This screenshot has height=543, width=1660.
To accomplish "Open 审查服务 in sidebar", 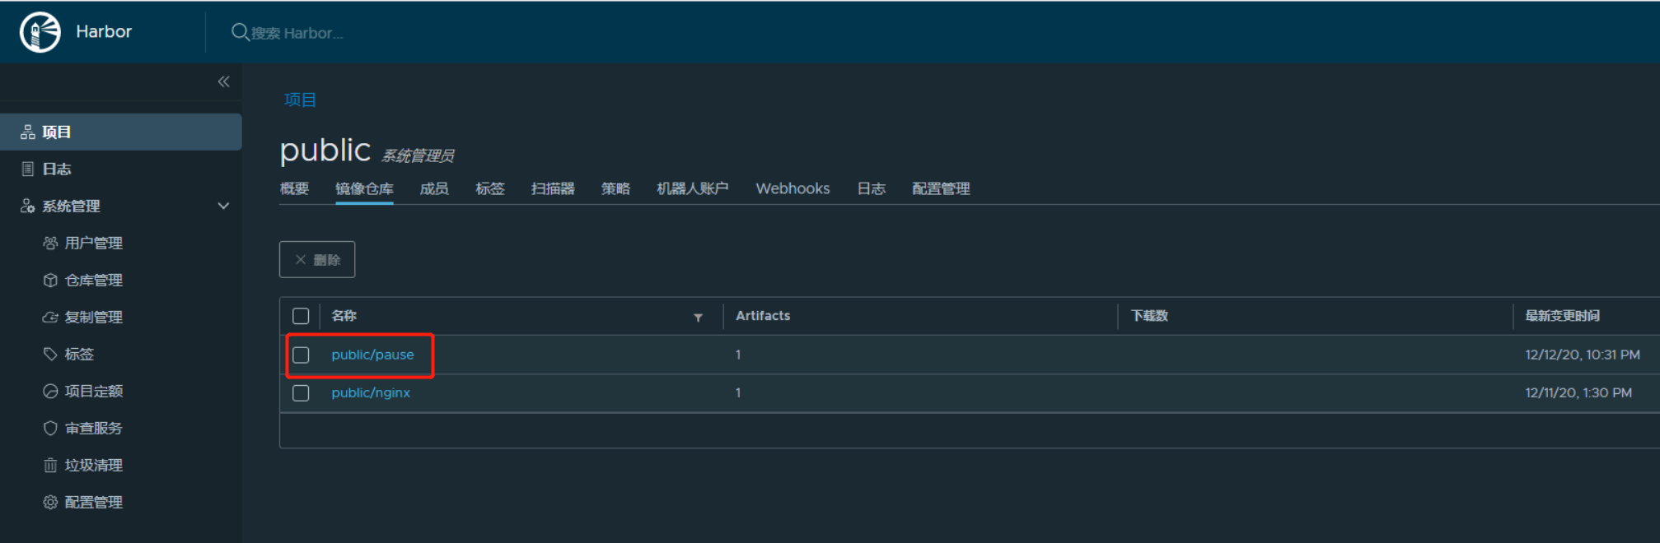I will [94, 429].
